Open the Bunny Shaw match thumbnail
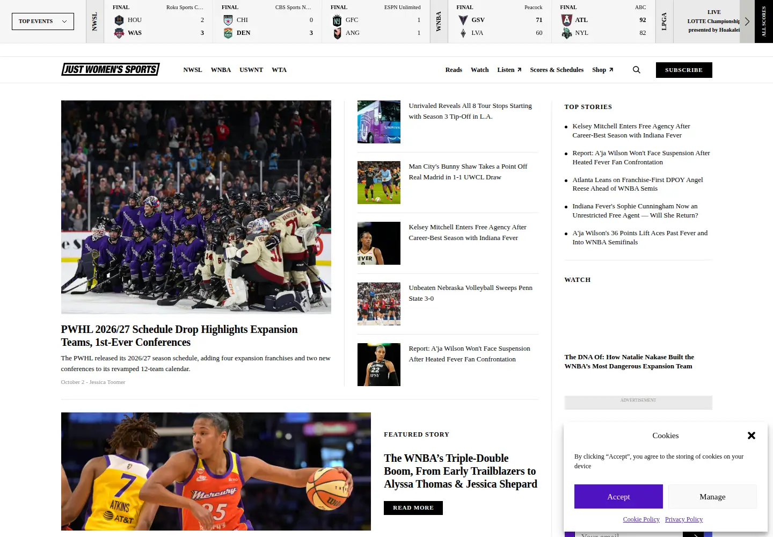The image size is (773, 537). [379, 183]
